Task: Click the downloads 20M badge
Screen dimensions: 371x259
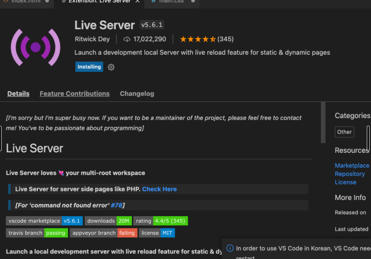Action: click(x=108, y=221)
